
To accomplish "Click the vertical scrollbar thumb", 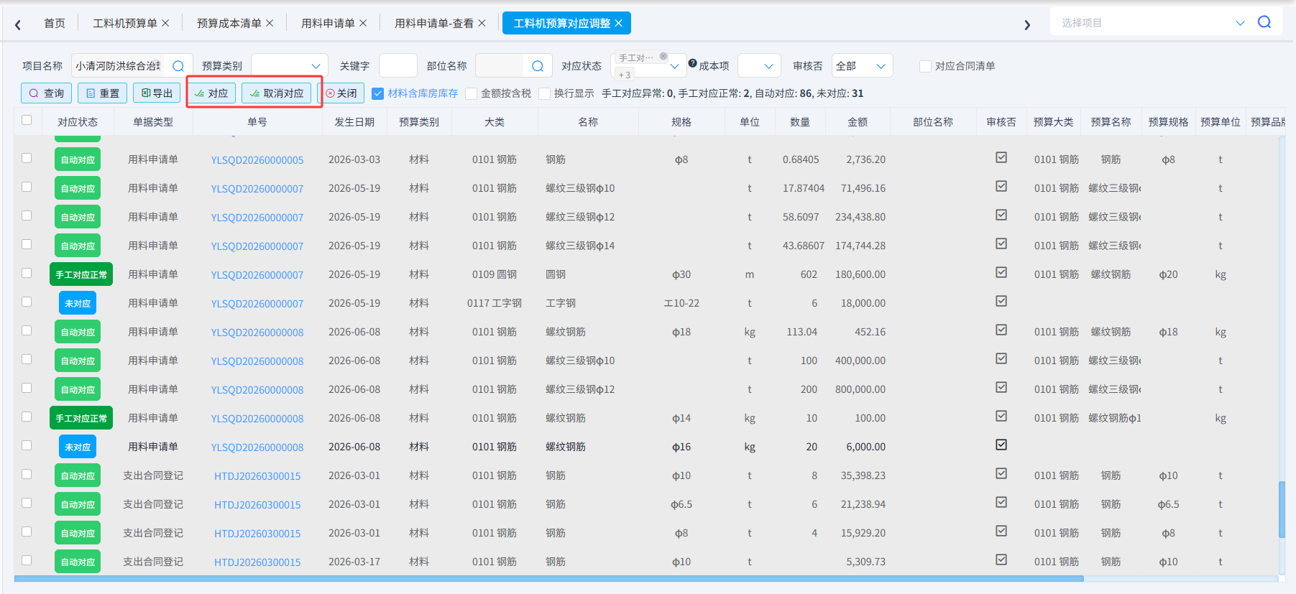I will click(x=1282, y=509).
